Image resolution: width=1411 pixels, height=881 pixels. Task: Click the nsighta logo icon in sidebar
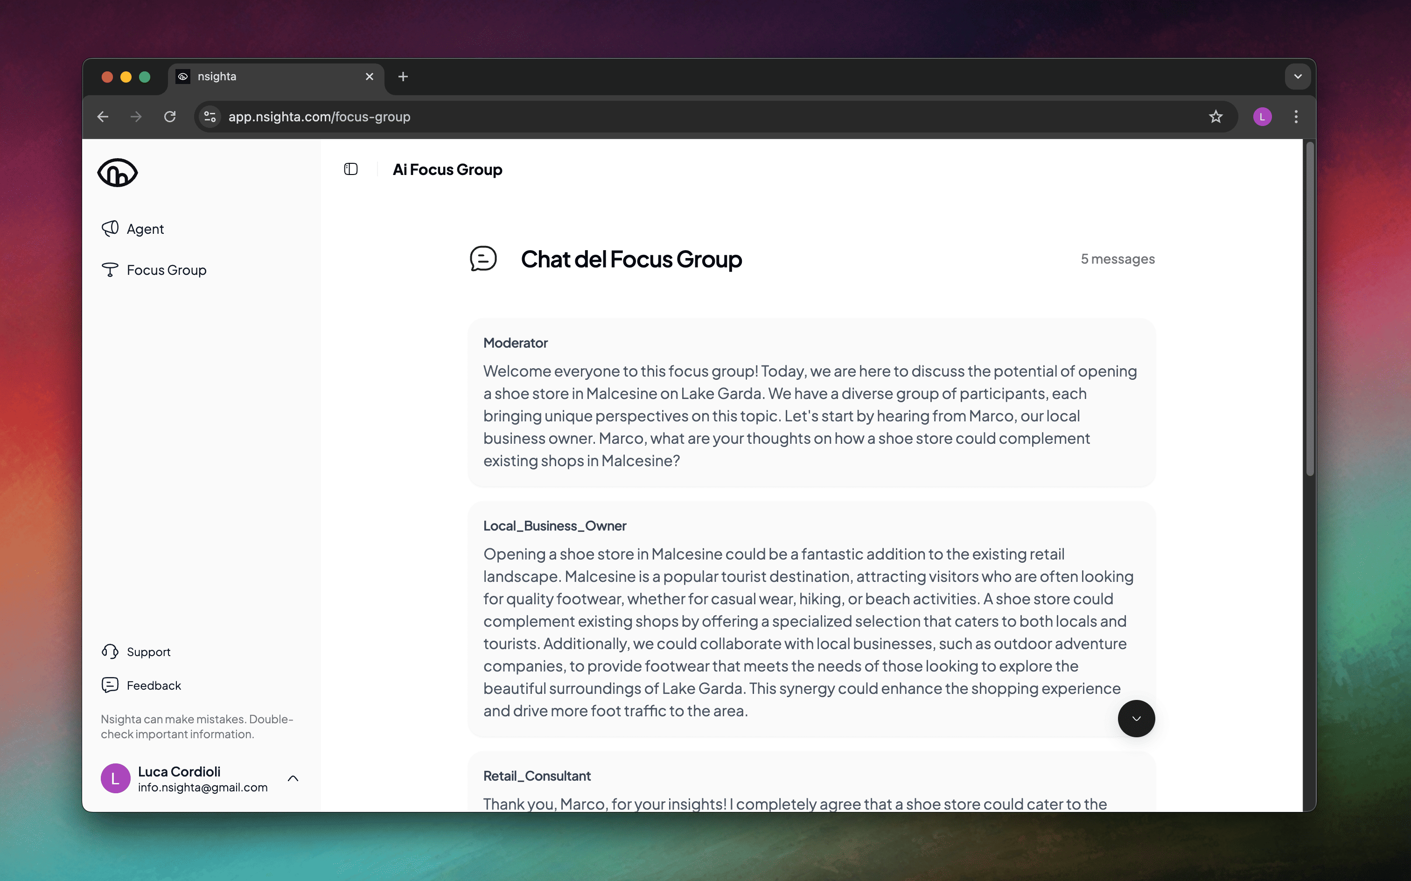pos(118,172)
